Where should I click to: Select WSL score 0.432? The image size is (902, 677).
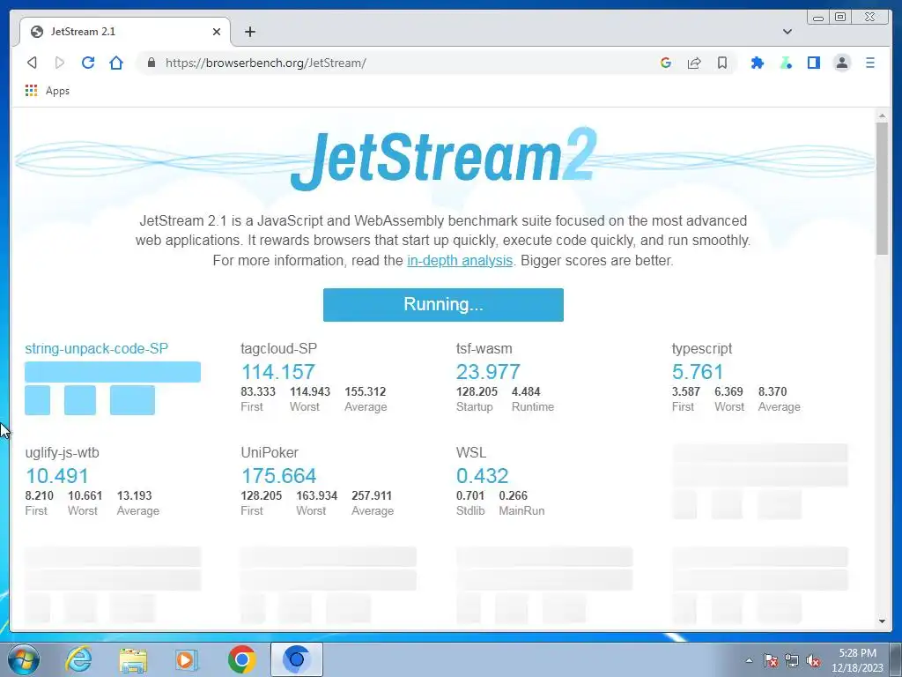pos(482,476)
